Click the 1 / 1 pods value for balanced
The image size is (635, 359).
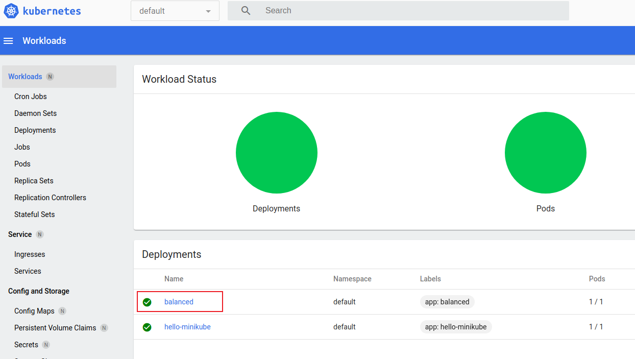(x=596, y=302)
